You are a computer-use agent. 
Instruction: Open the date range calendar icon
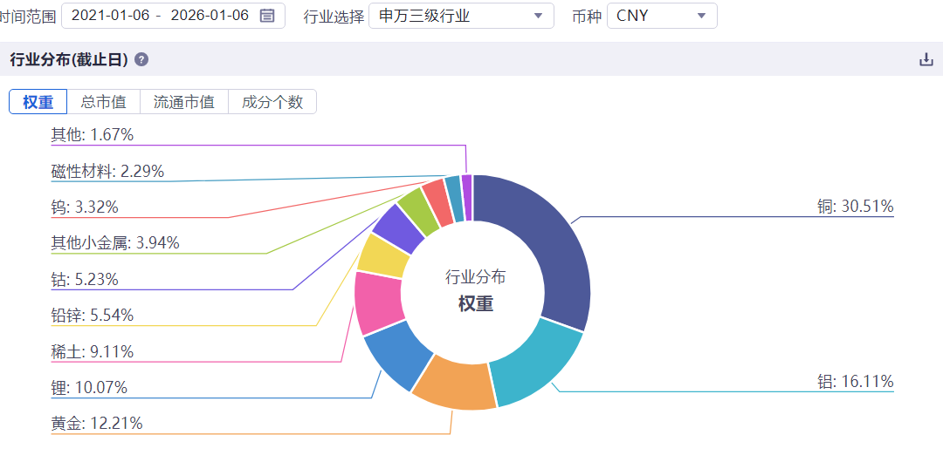(267, 16)
